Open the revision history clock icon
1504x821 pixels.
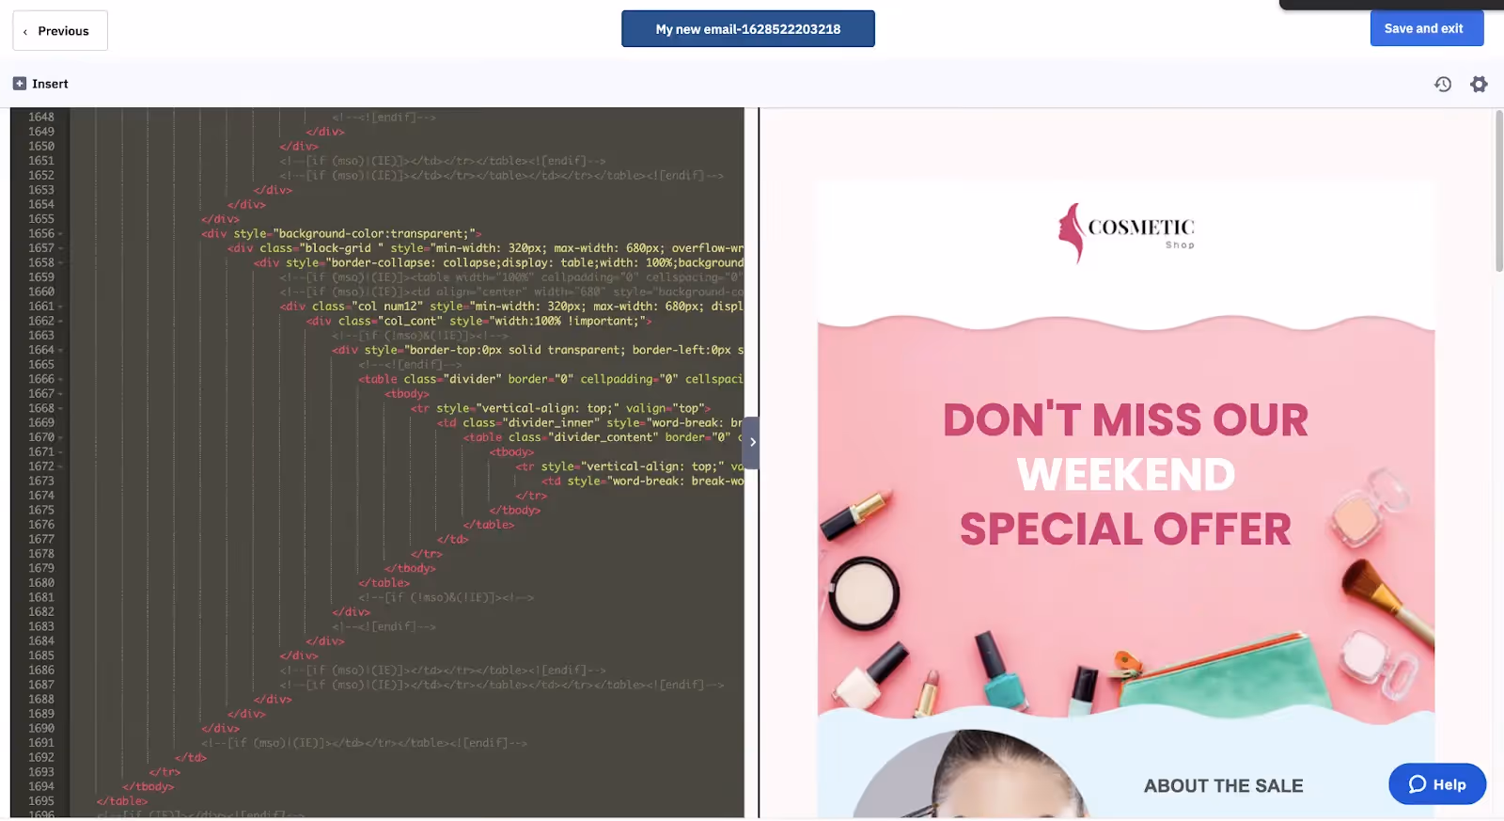1443,85
